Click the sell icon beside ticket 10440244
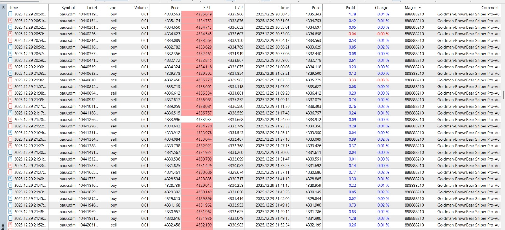 (x=10, y=40)
